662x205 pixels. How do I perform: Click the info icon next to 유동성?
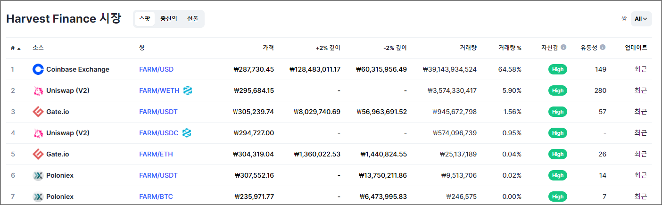pyautogui.click(x=603, y=48)
